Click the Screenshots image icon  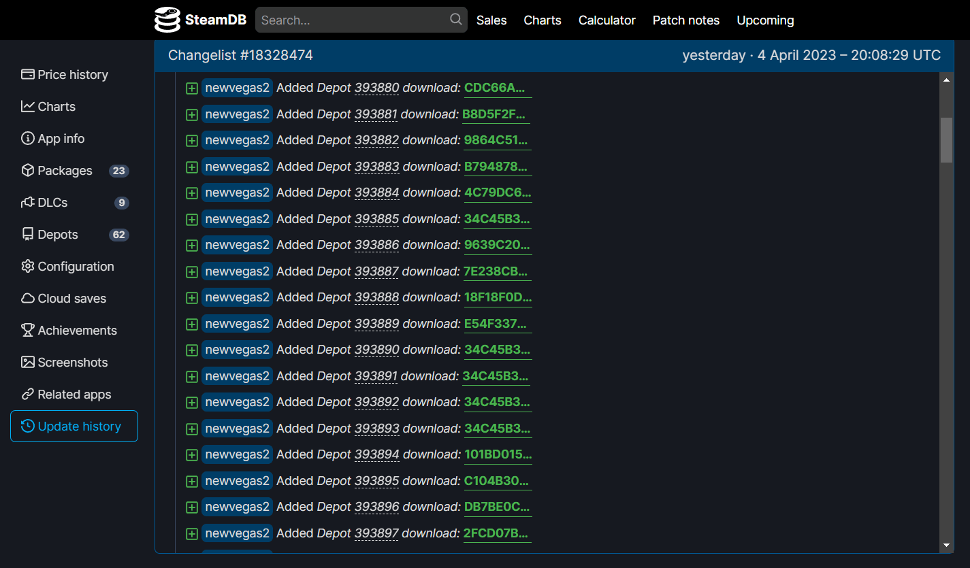(28, 363)
